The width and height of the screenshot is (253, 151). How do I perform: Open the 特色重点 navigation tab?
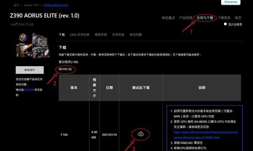click(x=168, y=18)
